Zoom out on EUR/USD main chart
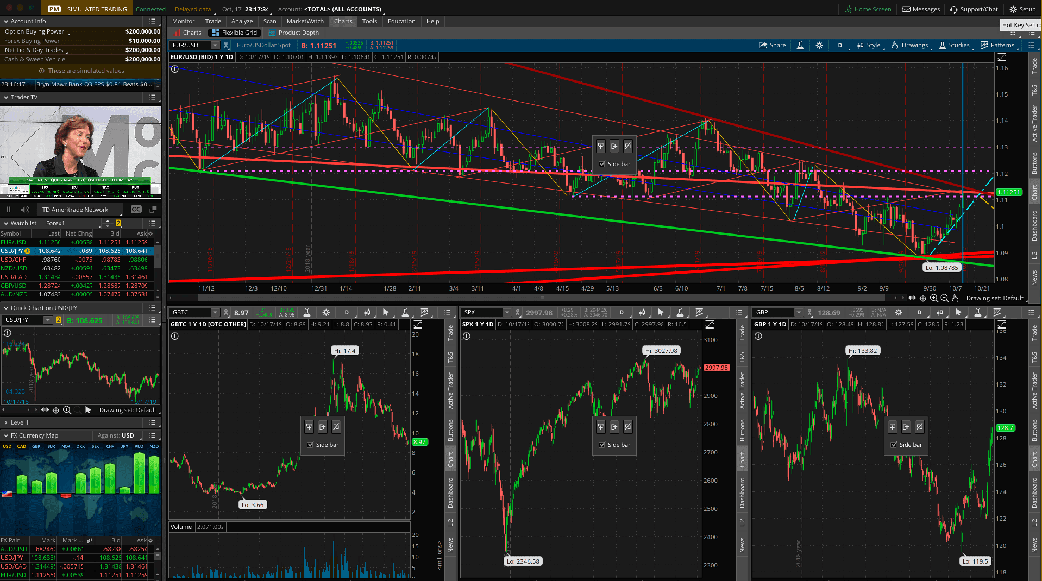This screenshot has width=1042, height=581. point(945,298)
